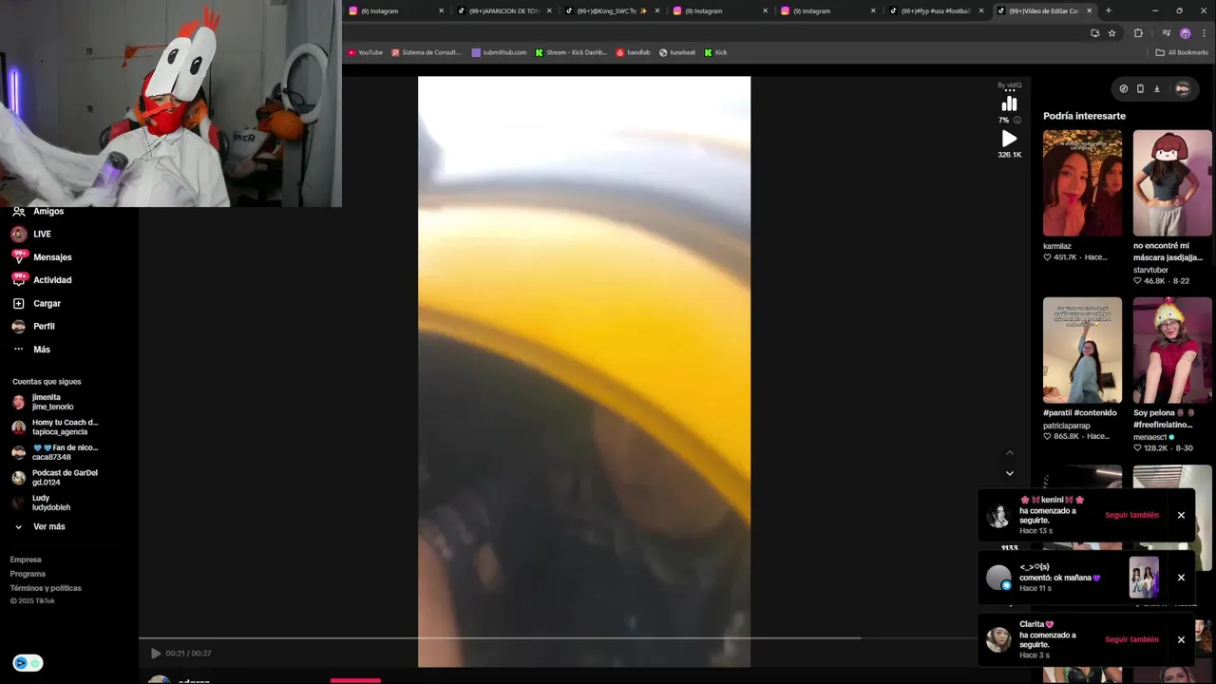Screen dimensions: 1216x684
Task: Open the caca87348 followed account
Action: 55,452
